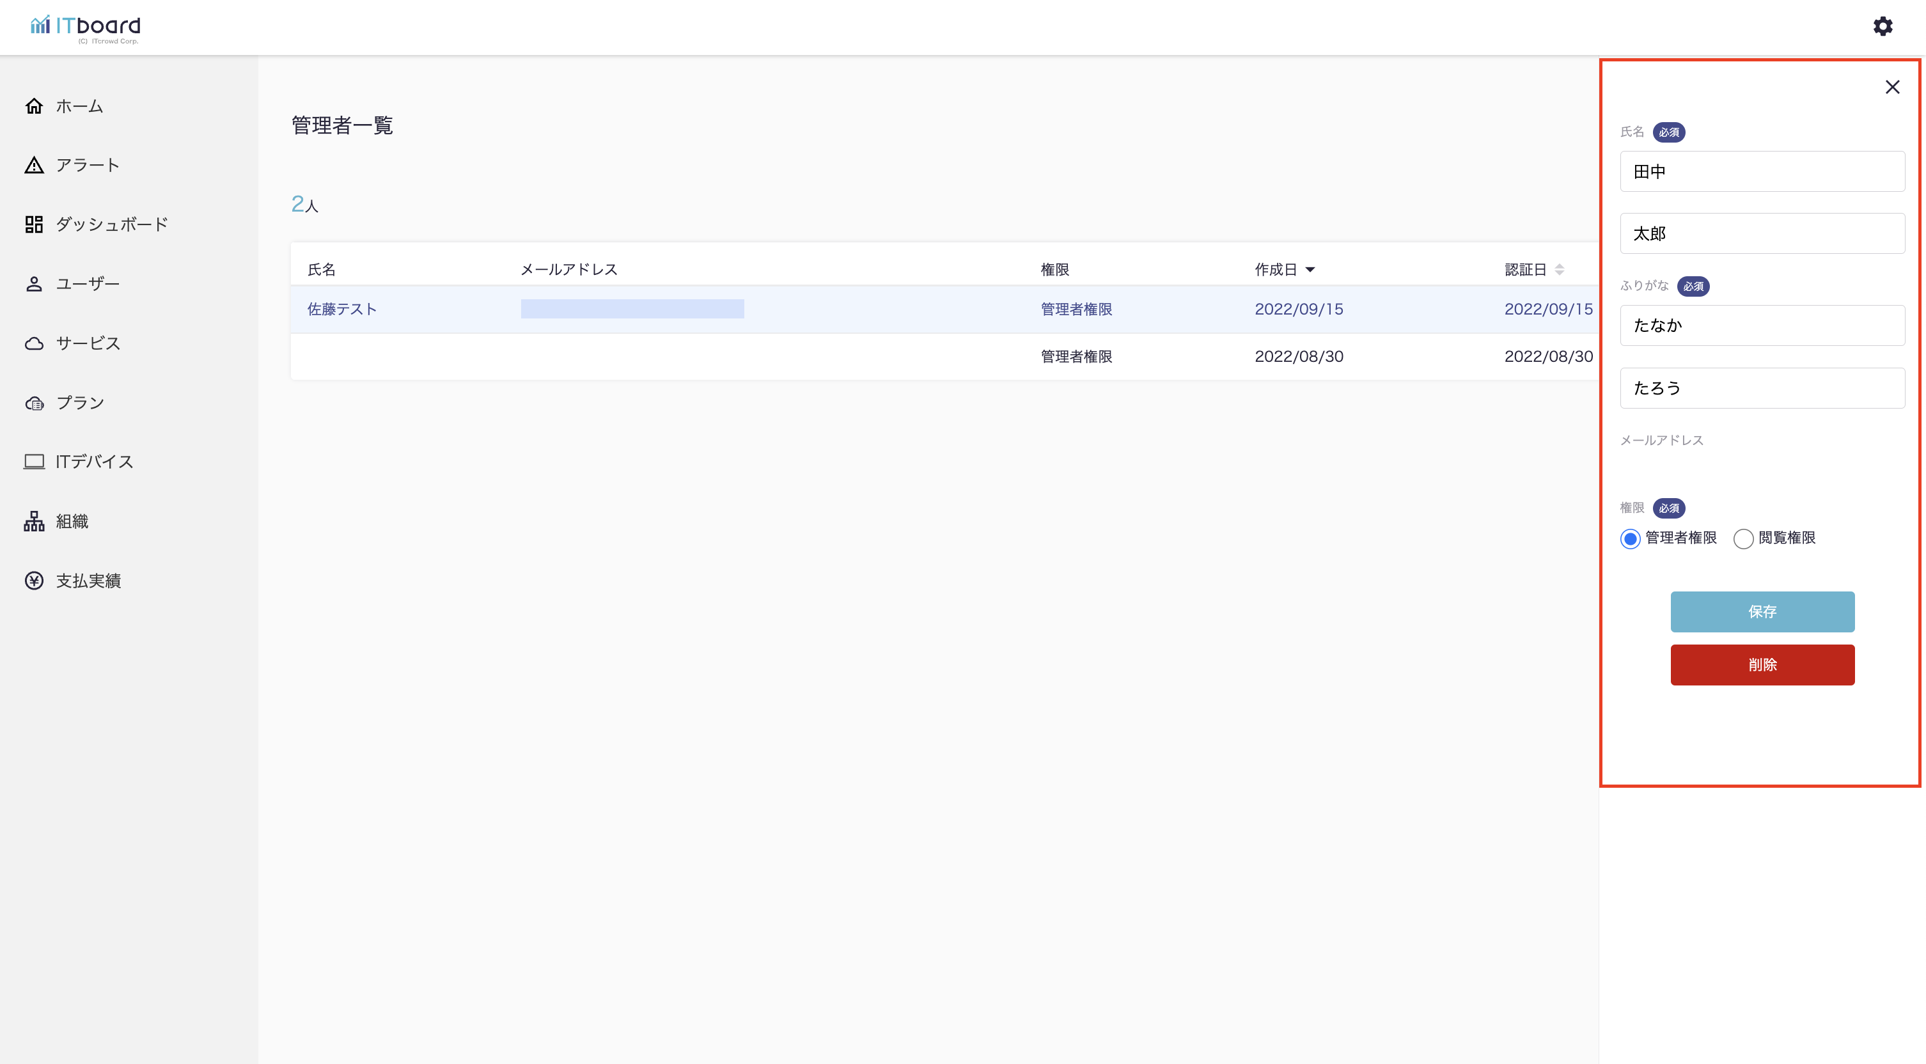Open settings via gear icon

(x=1882, y=27)
